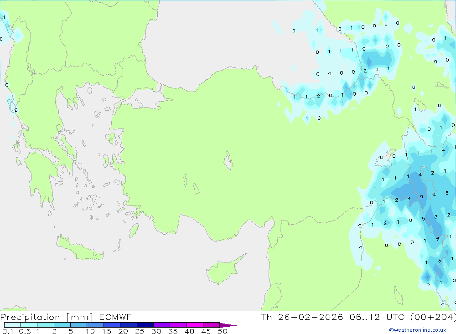456x334 pixels.
Task: Select the 45–50 mm legend swatch
Action: point(212,325)
